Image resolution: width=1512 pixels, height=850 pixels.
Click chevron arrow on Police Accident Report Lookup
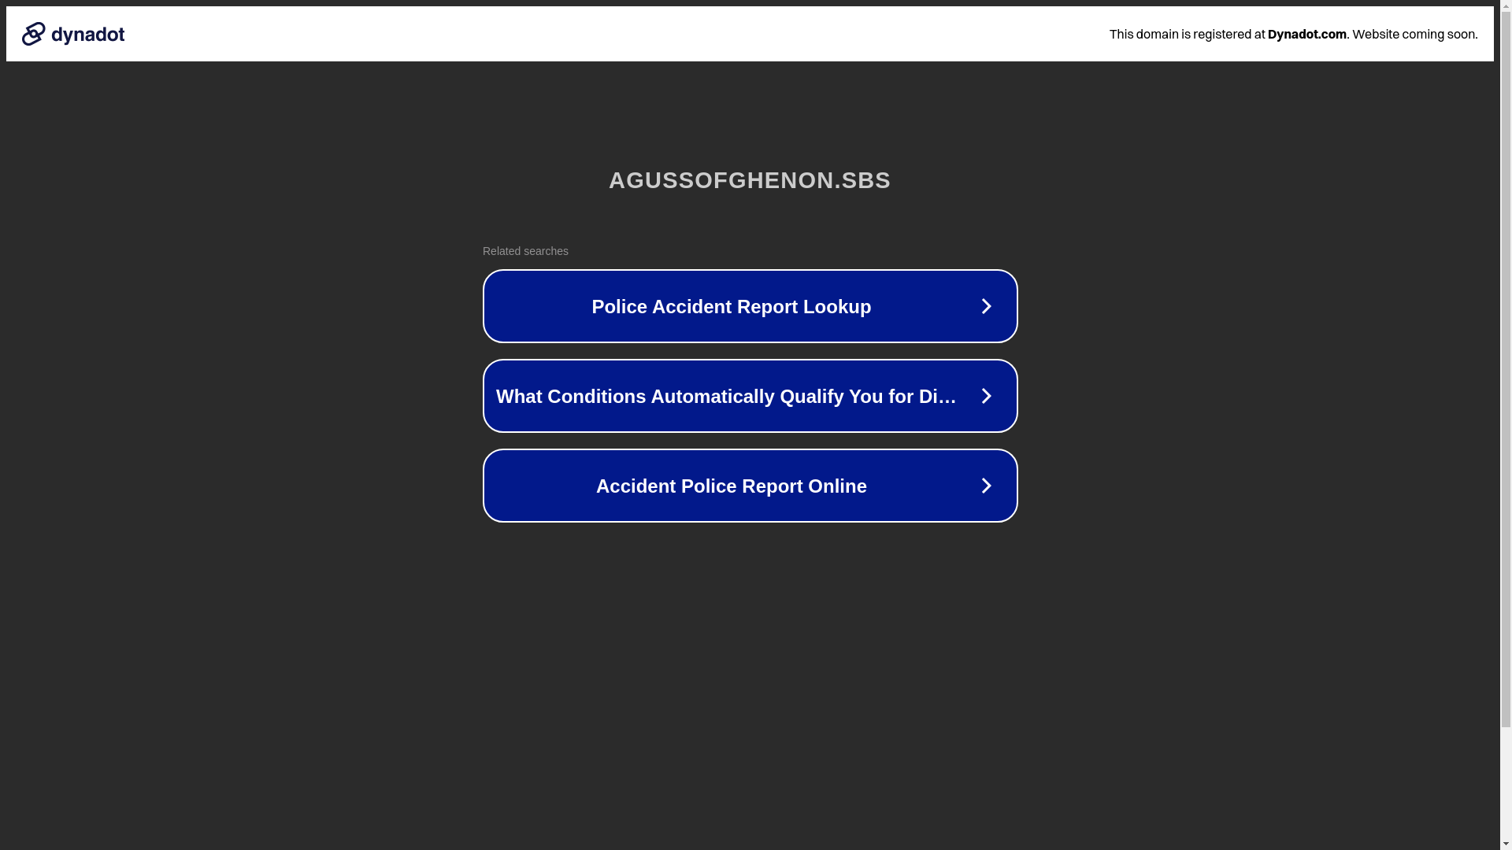click(986, 306)
